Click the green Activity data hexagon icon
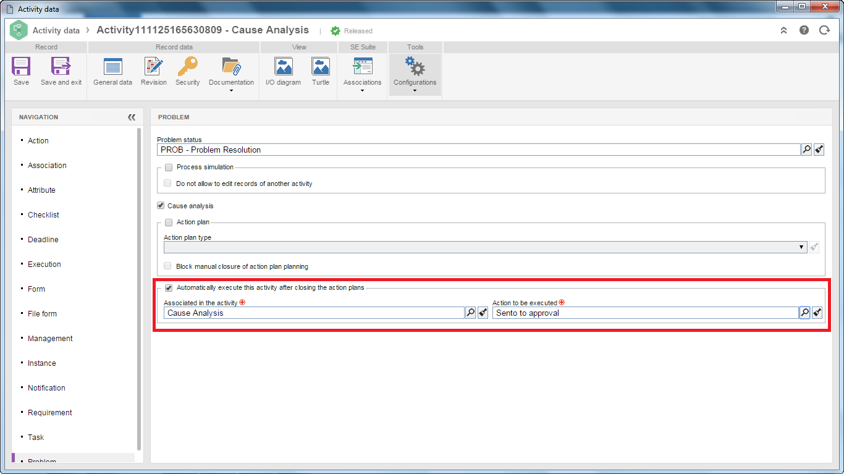This screenshot has width=844, height=474. pos(19,30)
